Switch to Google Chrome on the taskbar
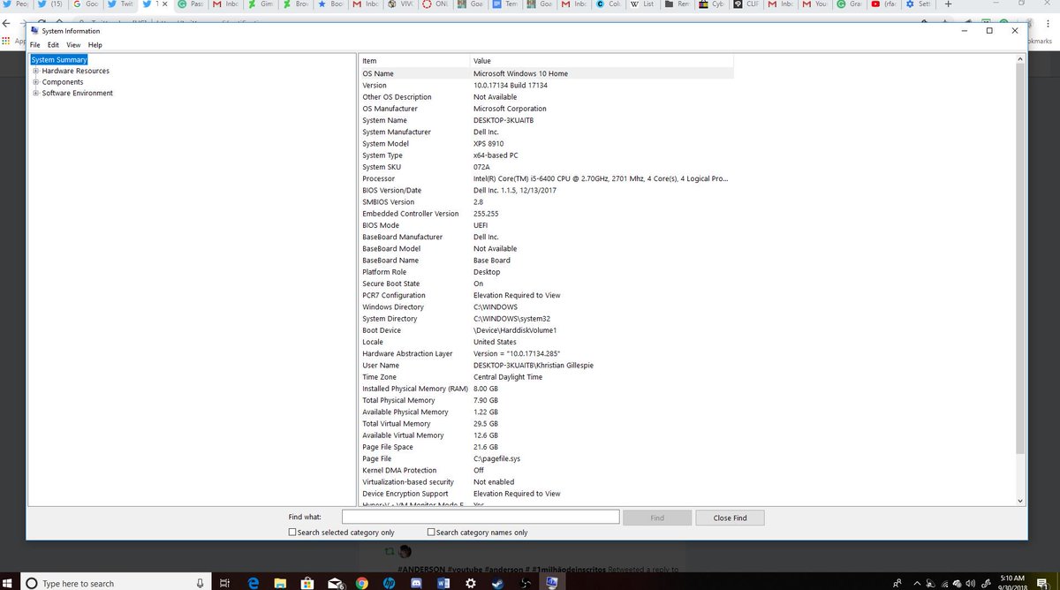Viewport: 1060px width, 590px height. (x=361, y=583)
